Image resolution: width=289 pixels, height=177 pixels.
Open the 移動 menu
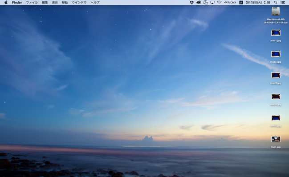(65, 2)
